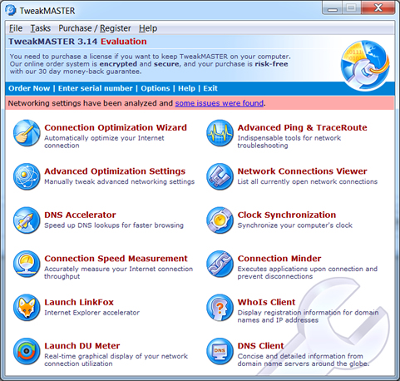
Task: Select the Launch DU Meter title
Action: click(x=82, y=346)
